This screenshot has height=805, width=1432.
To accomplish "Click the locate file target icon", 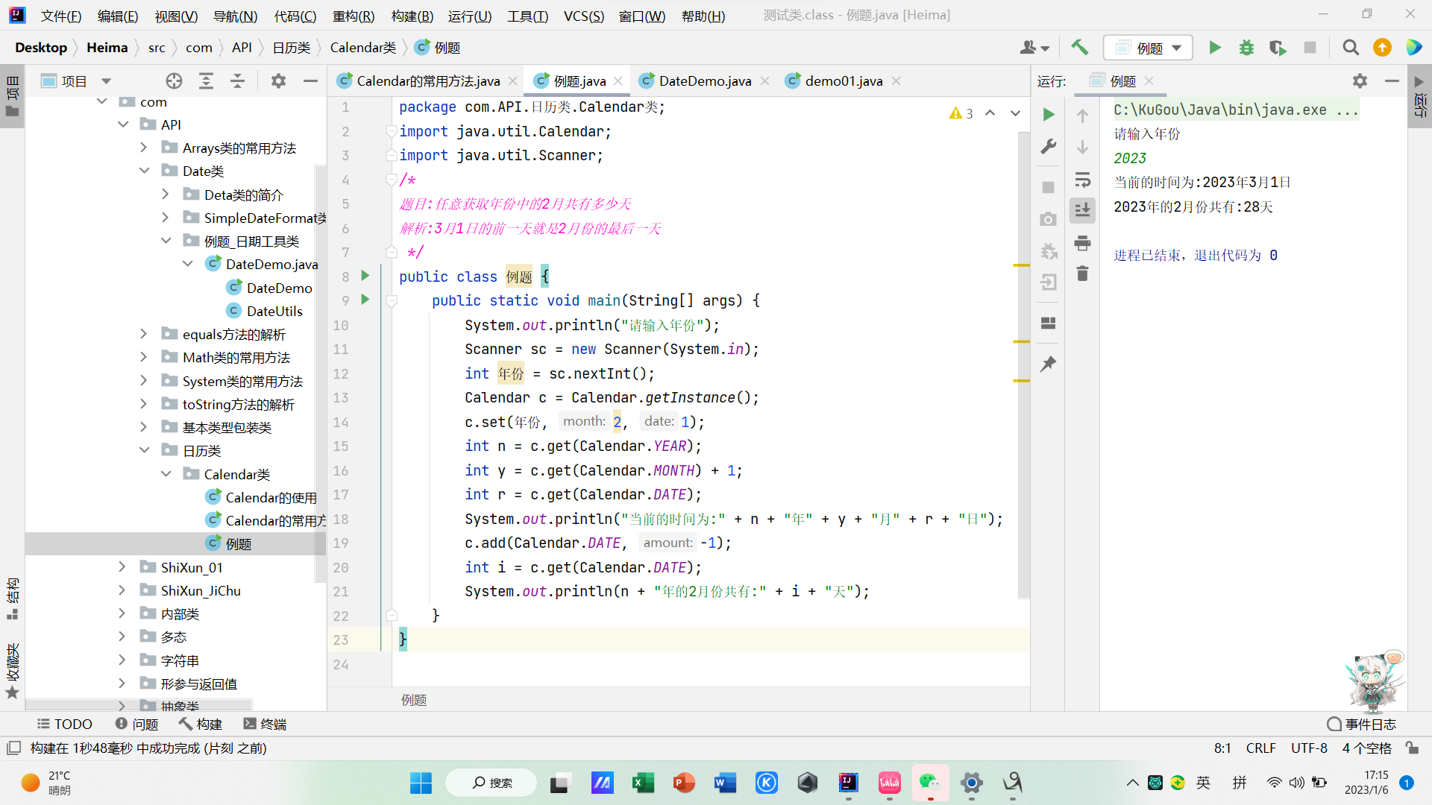I will (x=174, y=81).
